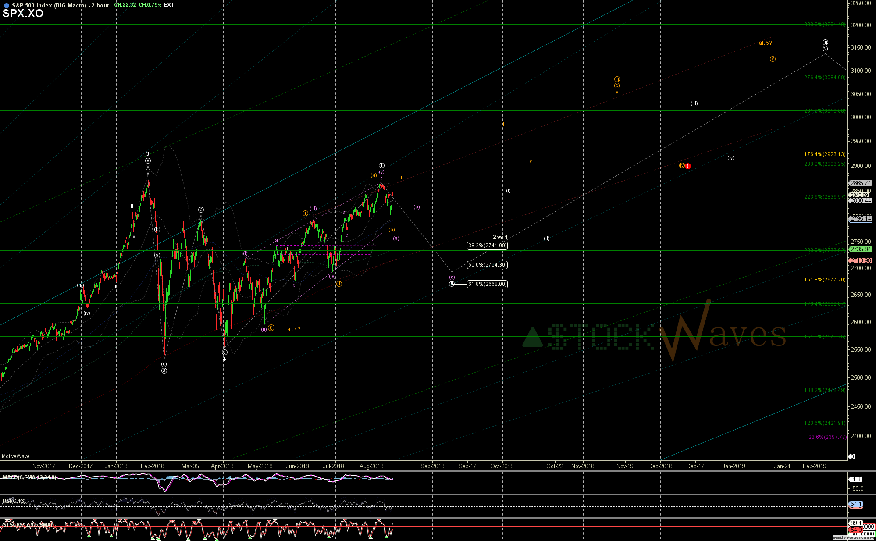Click the green 2735.84 price tag
This screenshot has height=541, width=876.
click(860, 249)
